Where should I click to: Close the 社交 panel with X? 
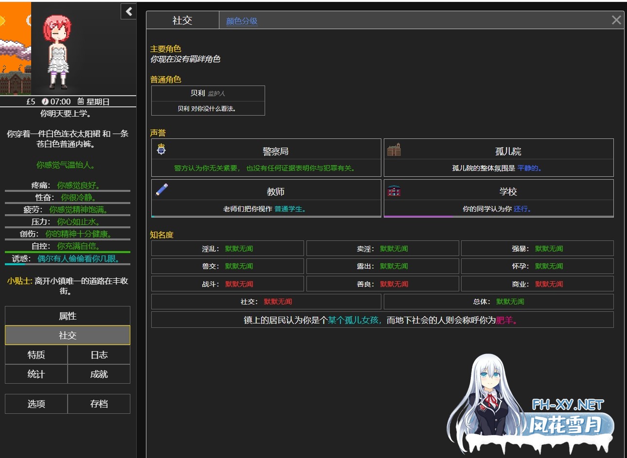pos(616,20)
